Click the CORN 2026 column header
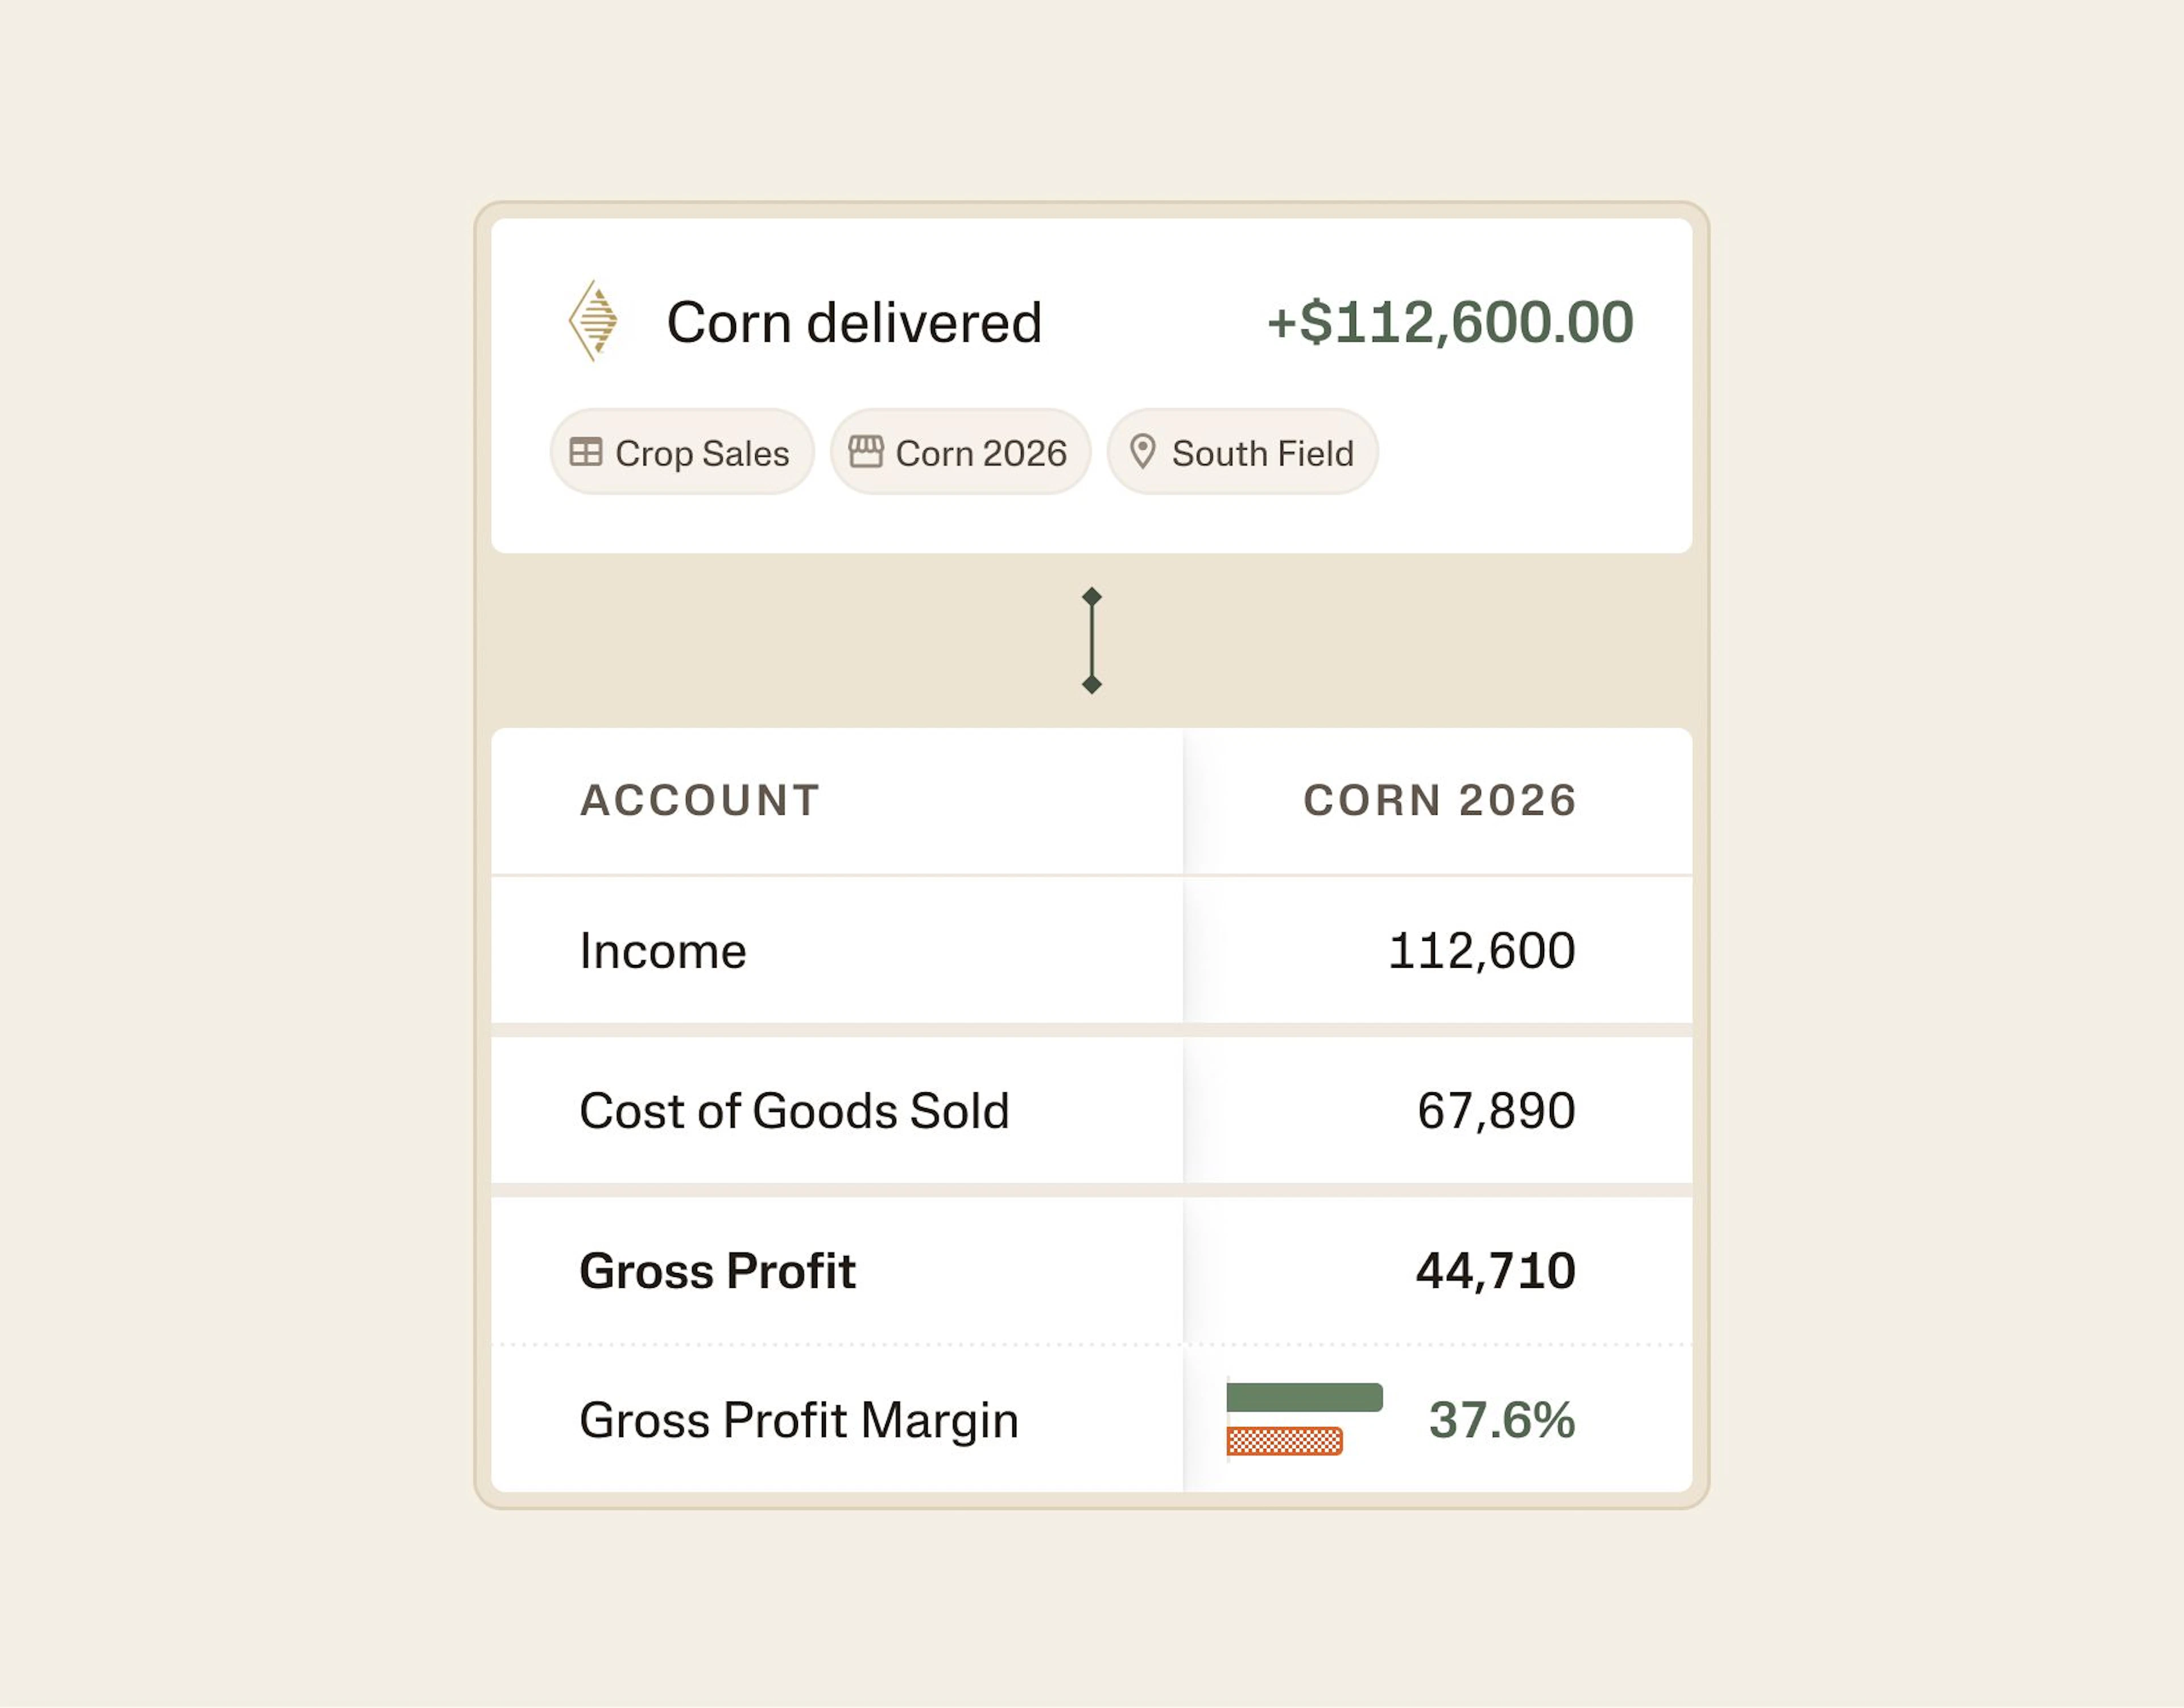Image resolution: width=2184 pixels, height=1708 pixels. (1440, 800)
